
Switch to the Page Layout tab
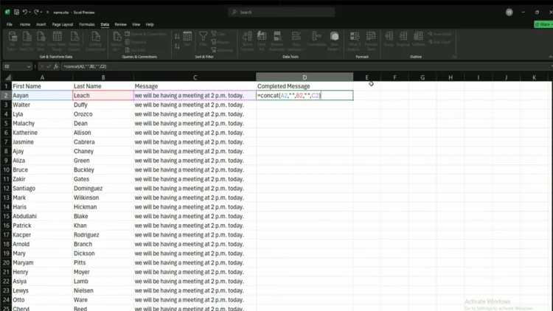click(63, 24)
